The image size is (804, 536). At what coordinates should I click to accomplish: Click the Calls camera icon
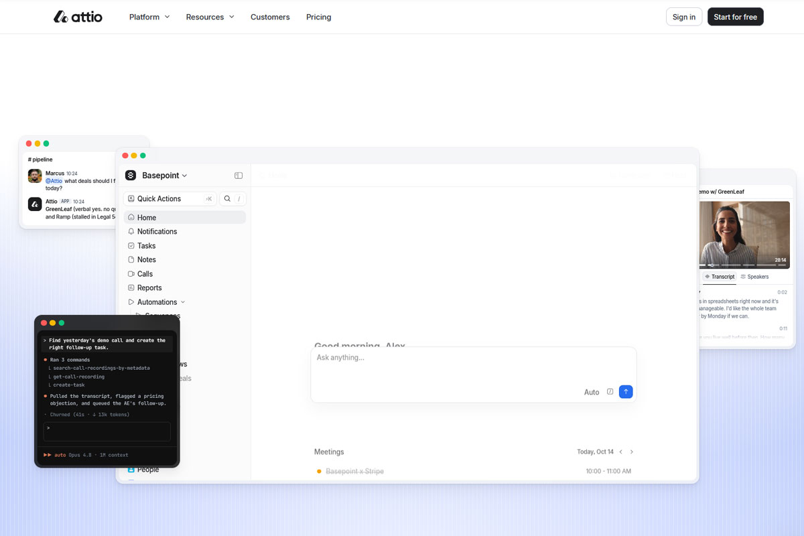click(x=131, y=274)
